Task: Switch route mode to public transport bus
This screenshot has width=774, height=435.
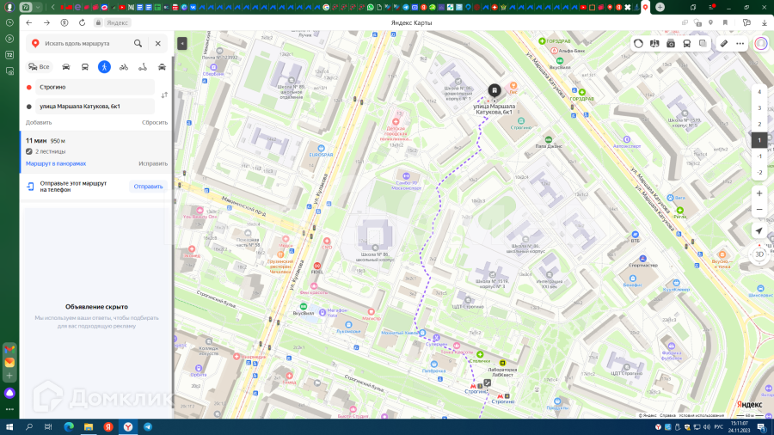Action: 85,67
